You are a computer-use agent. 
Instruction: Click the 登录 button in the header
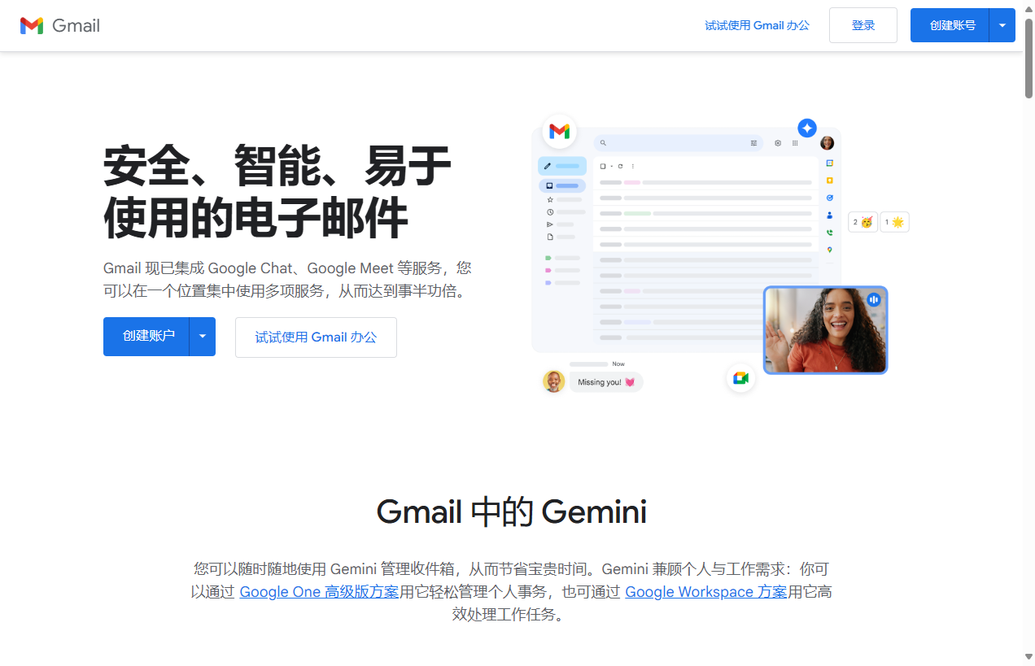pyautogui.click(x=862, y=25)
